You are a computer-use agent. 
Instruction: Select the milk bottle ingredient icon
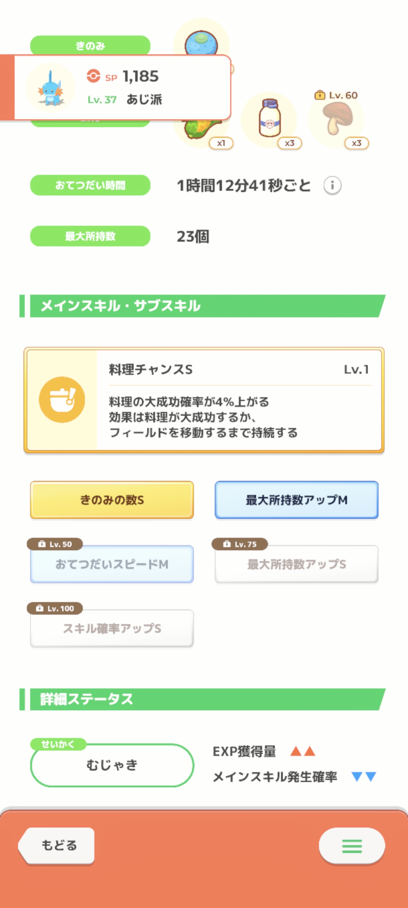[x=269, y=119]
